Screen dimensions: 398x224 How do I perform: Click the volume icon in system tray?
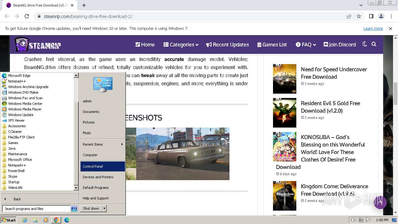click(354, 220)
